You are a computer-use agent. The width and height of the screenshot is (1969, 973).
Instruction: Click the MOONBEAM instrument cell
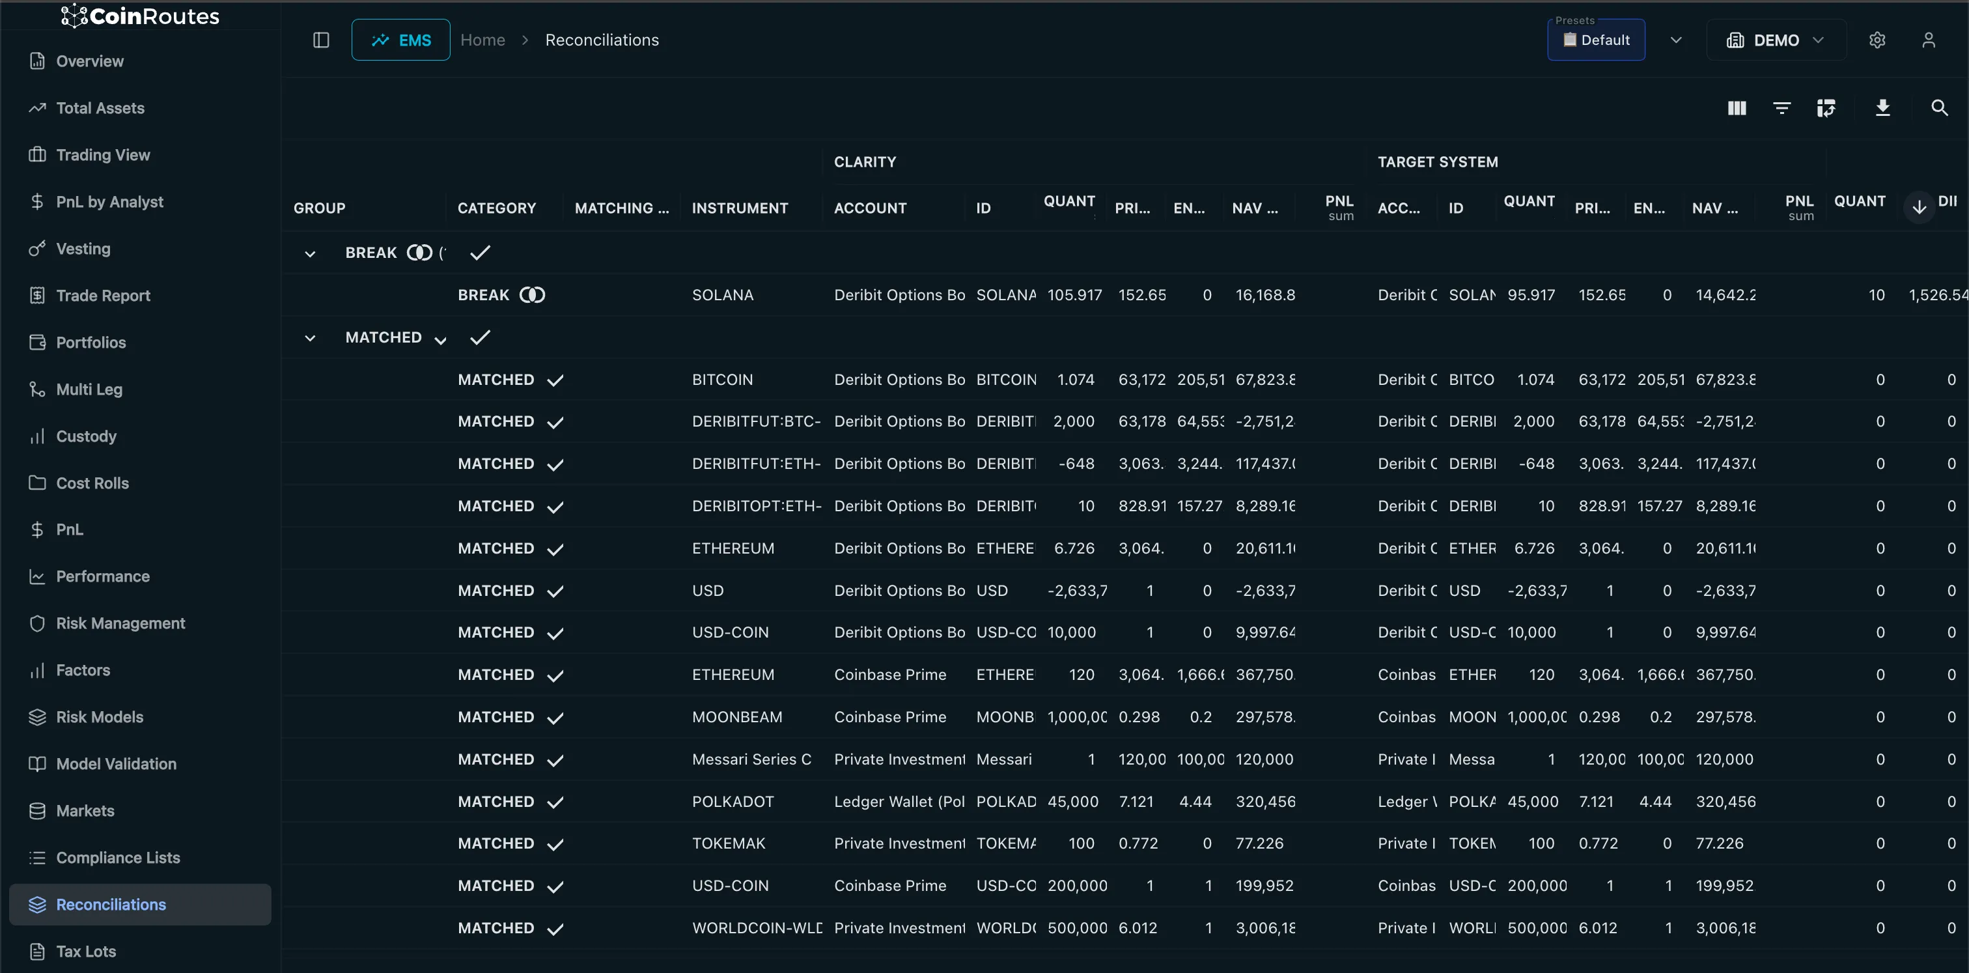pyautogui.click(x=737, y=717)
